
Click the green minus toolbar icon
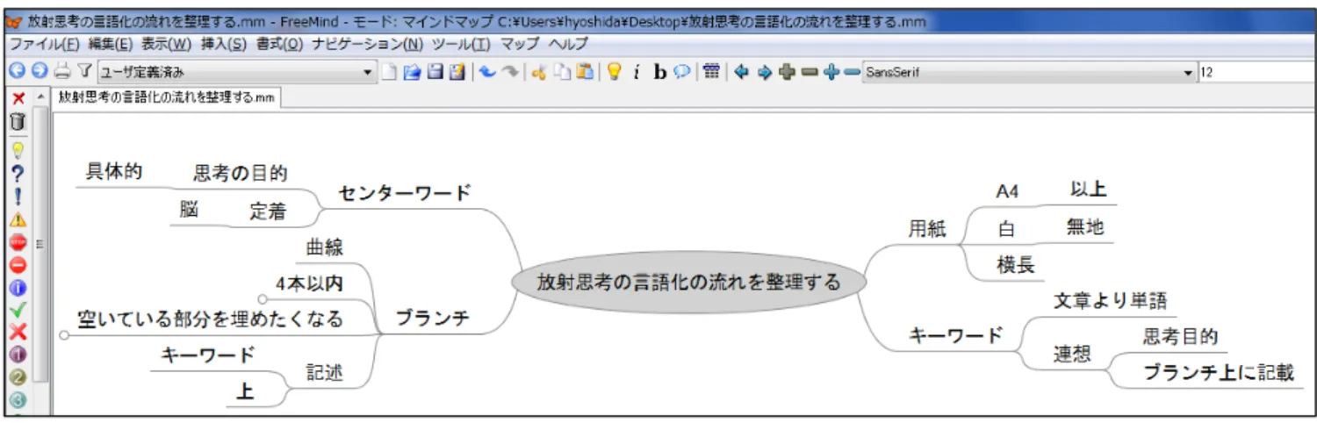tap(810, 73)
